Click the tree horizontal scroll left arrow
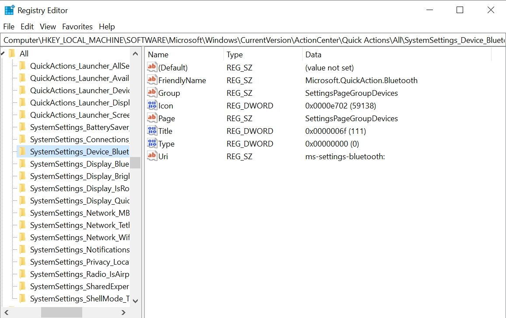This screenshot has height=318, width=506. point(7,312)
